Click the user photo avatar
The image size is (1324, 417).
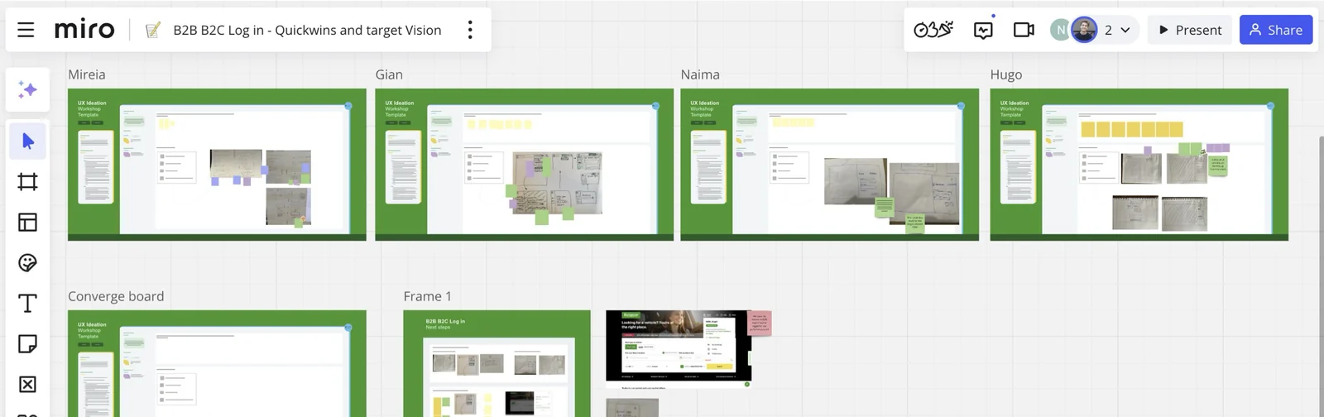pos(1084,30)
